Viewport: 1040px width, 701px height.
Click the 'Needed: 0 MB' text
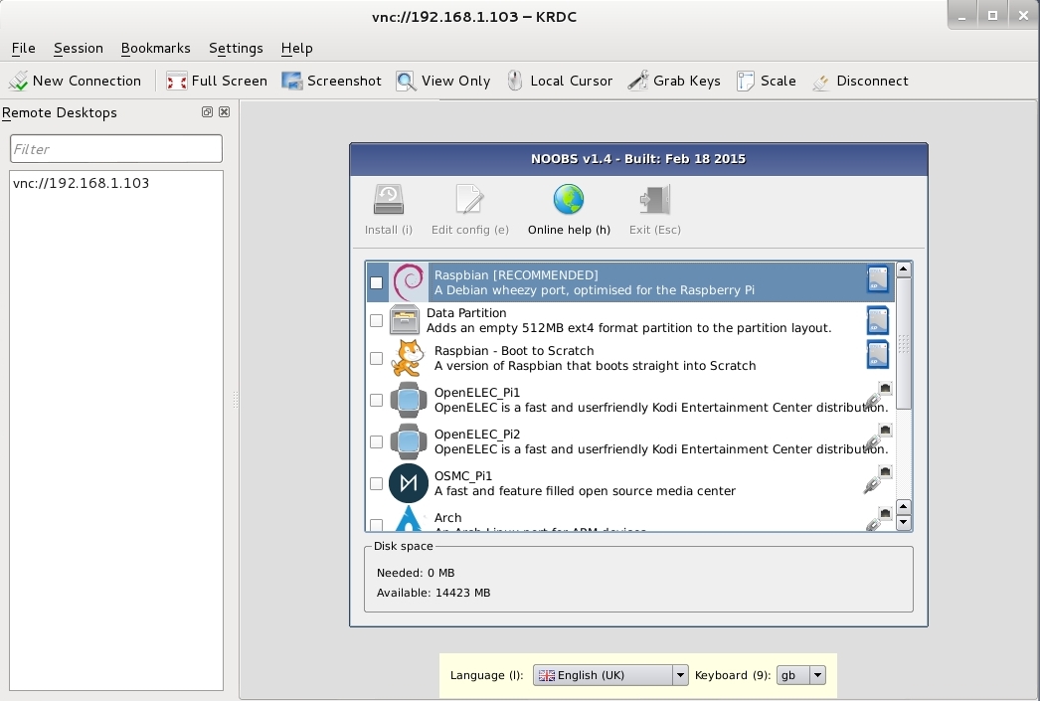pos(416,573)
